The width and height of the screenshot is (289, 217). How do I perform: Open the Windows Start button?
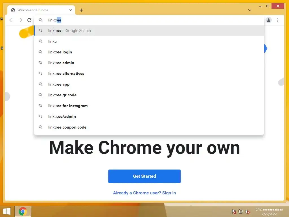click(x=7, y=211)
